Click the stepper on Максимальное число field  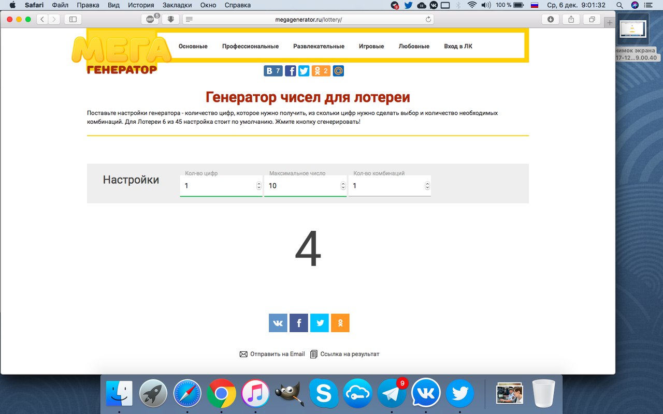point(343,186)
